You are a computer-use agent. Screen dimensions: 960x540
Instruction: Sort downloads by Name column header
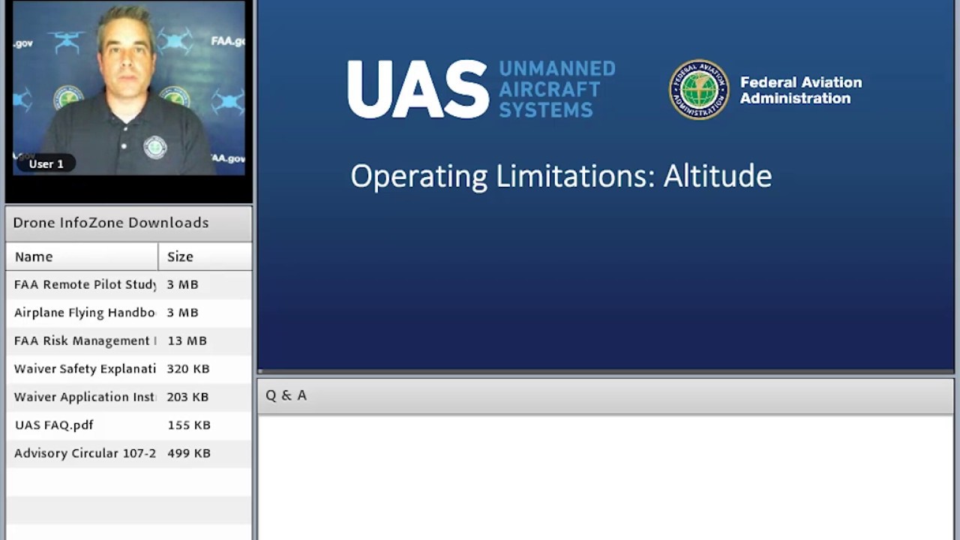tap(82, 256)
